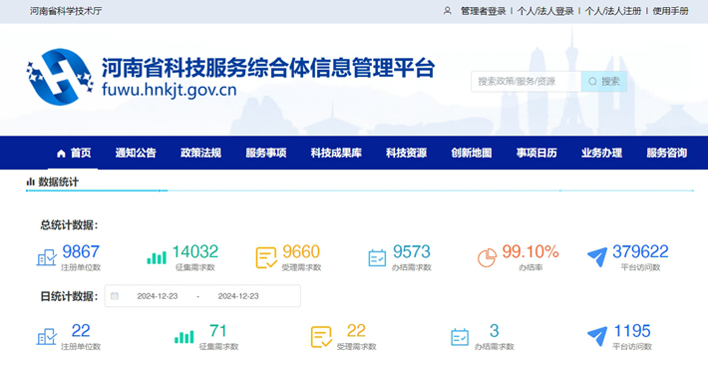Open 通知公告 menu item
The image size is (708, 369).
(x=136, y=154)
